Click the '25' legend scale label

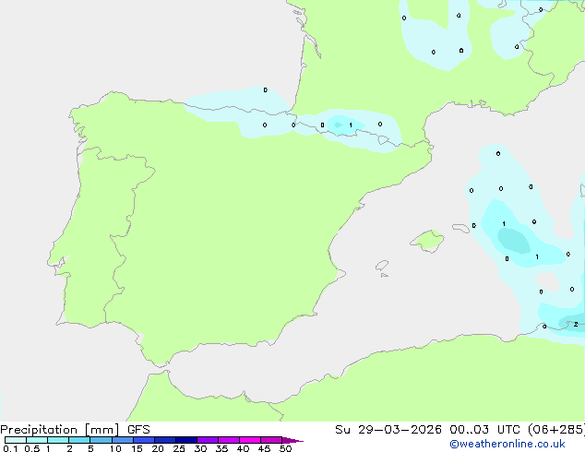coord(179,448)
